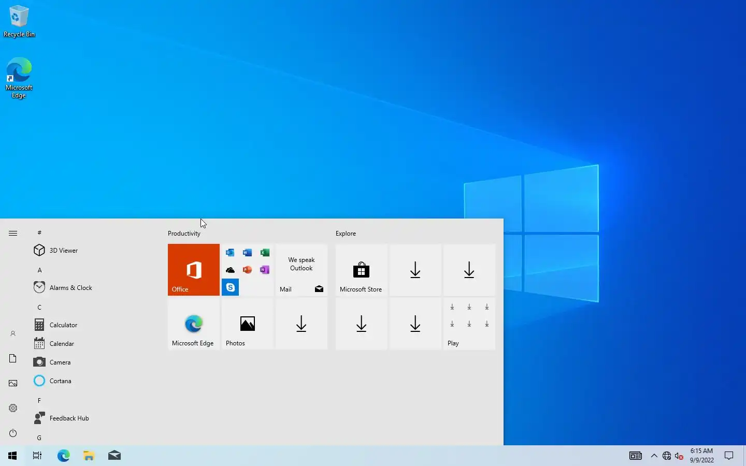
Task: Expand the Start menu hamburger button
Action: [x=13, y=234]
